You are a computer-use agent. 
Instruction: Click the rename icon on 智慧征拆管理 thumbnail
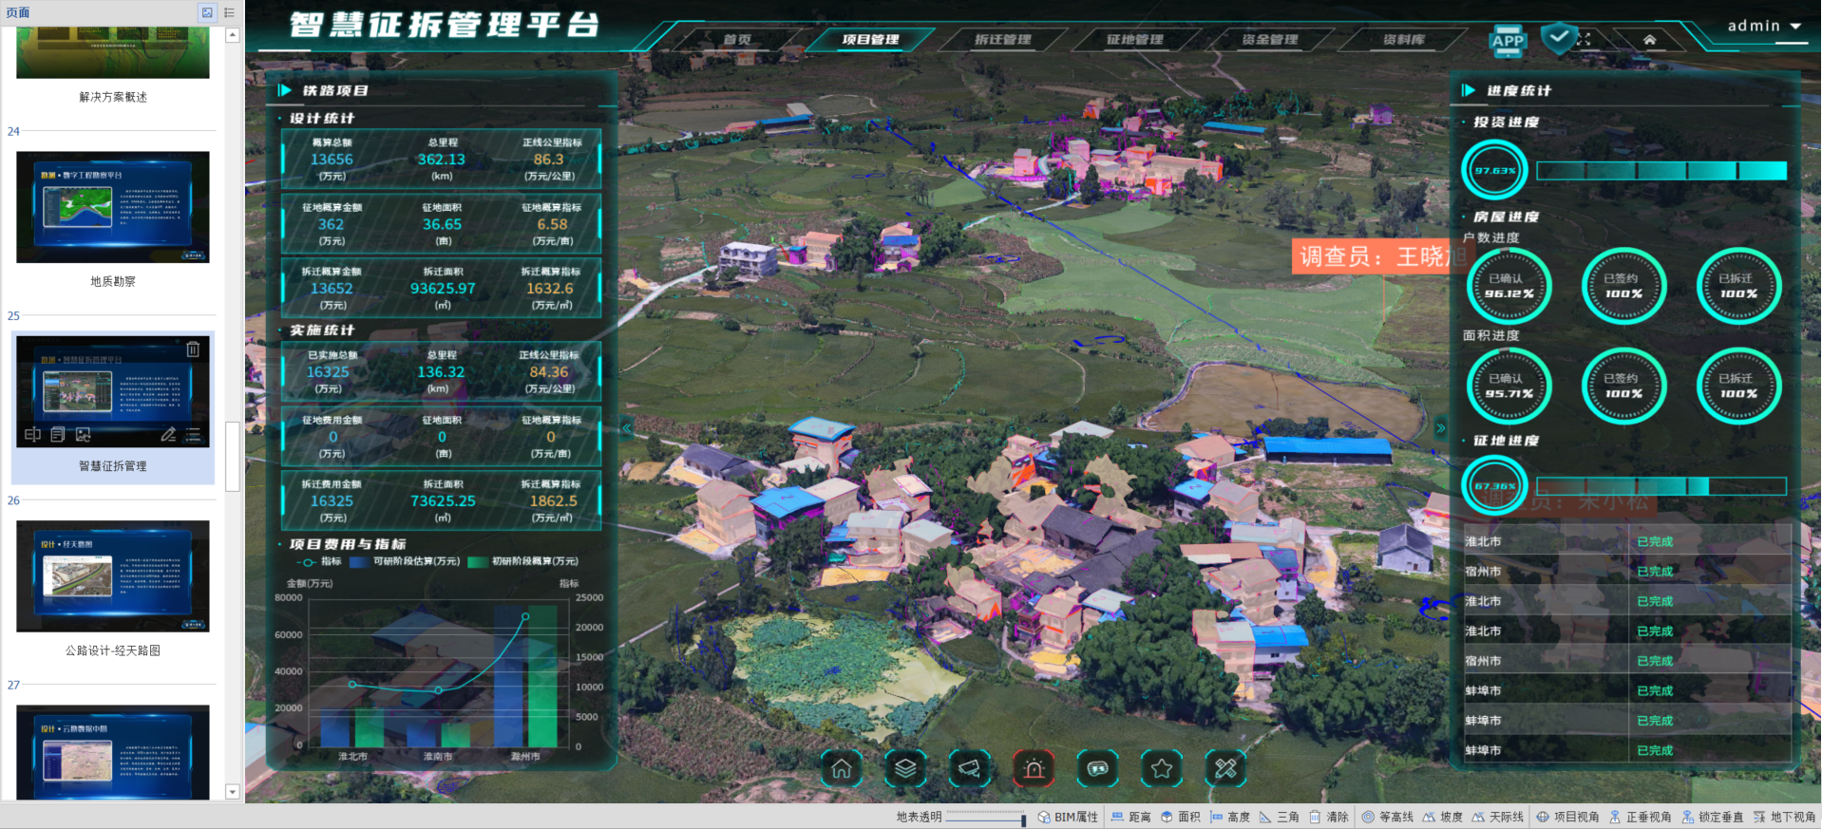(x=32, y=434)
